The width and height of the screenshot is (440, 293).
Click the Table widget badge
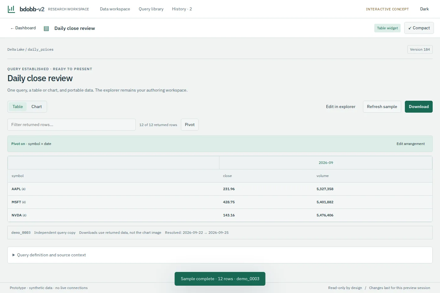387,28
